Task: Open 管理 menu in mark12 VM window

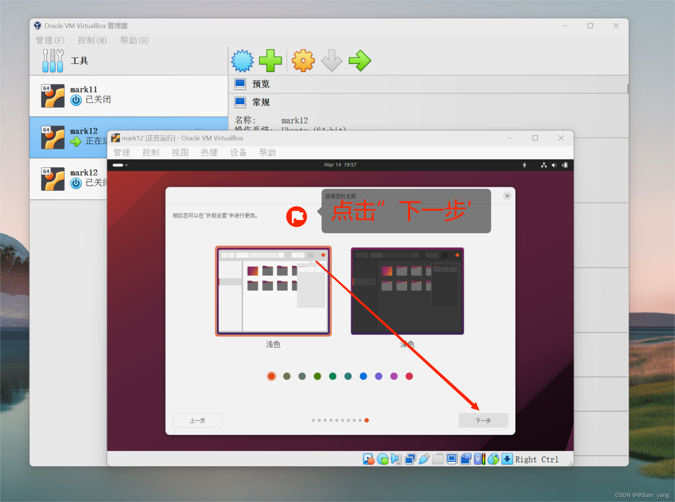Action: coord(122,152)
